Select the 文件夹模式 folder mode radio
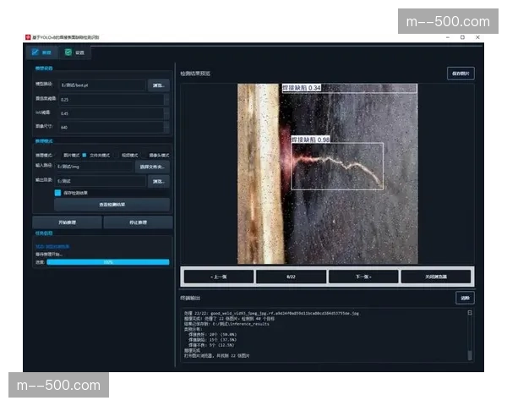This screenshot has width=507, height=406. [x=96, y=156]
